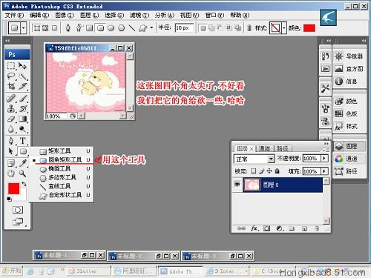Hide Layer 0 with the eye icon
The image size is (371, 278).
(x=237, y=185)
